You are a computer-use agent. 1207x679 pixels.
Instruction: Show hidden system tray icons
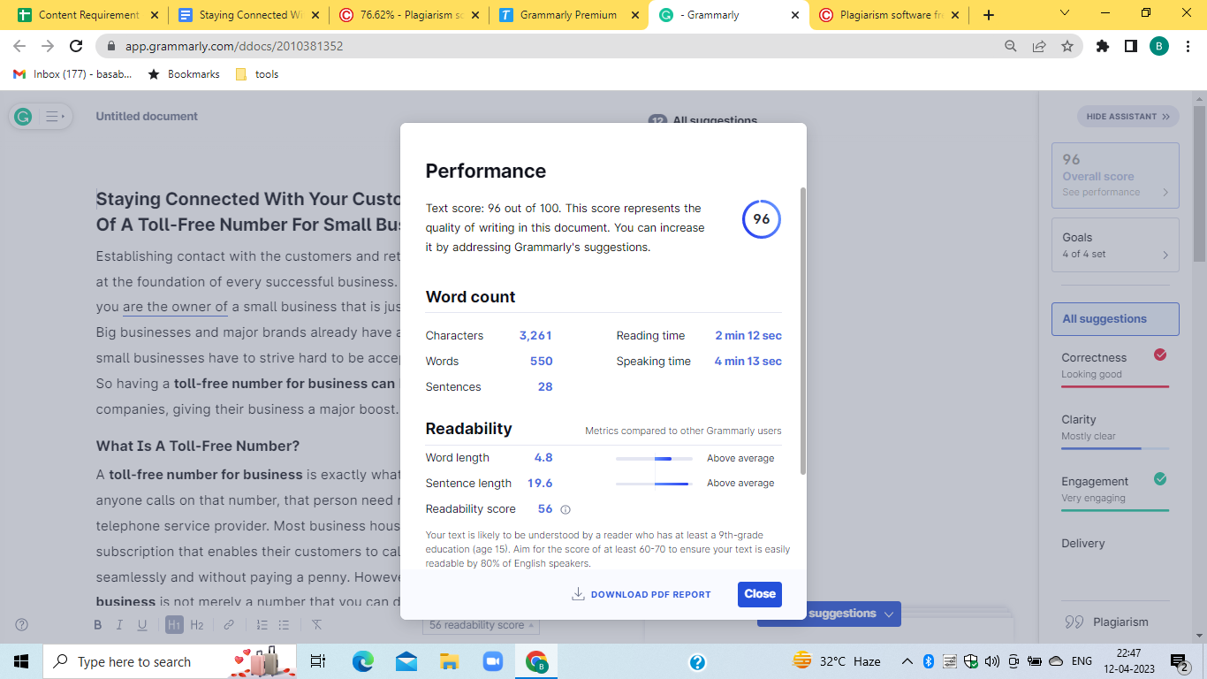pos(907,661)
